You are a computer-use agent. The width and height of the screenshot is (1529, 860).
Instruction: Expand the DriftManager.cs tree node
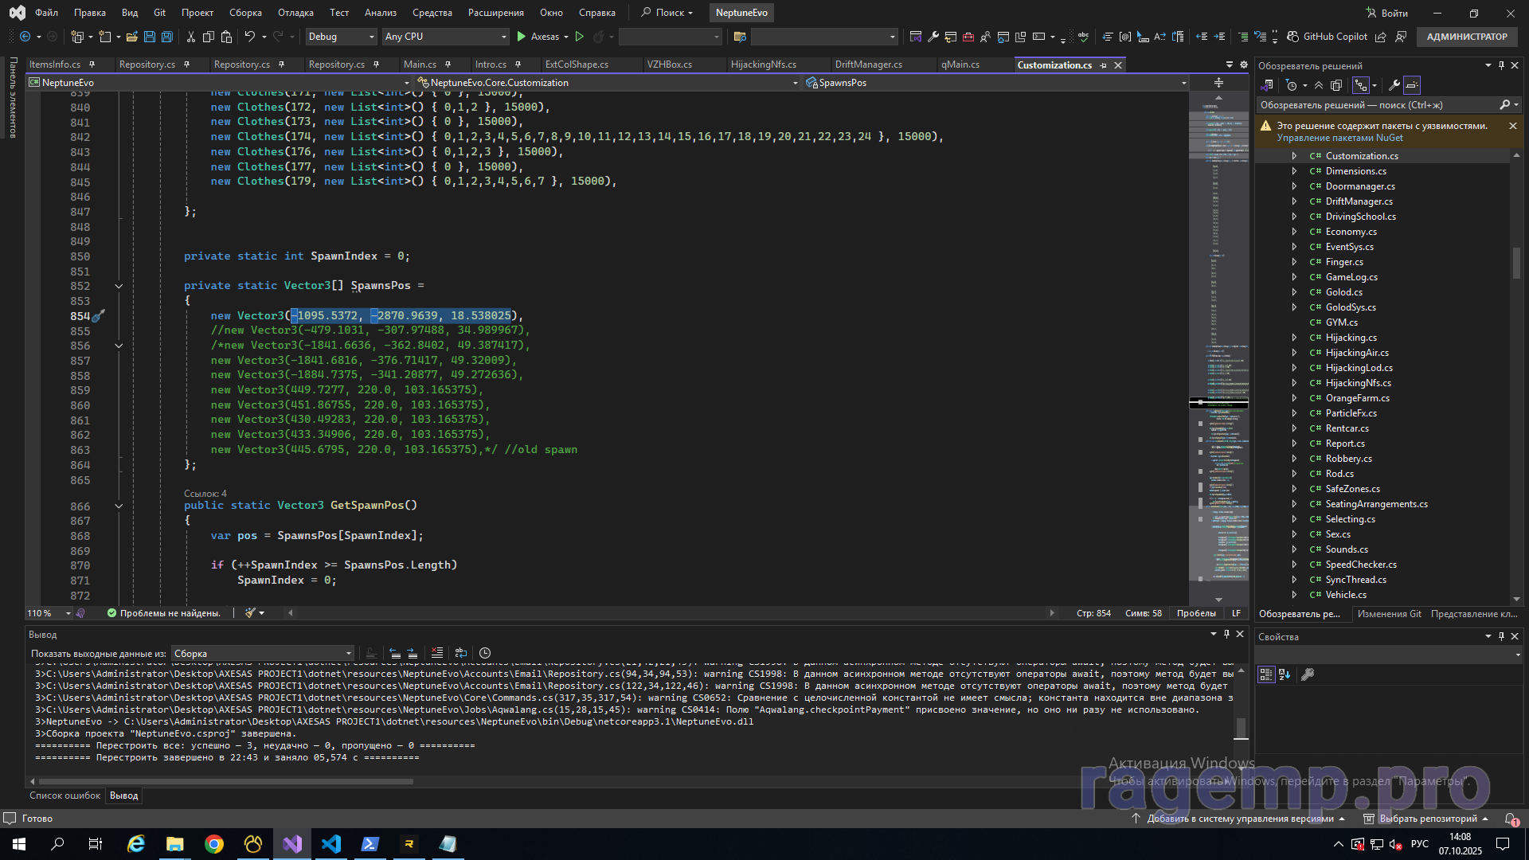(x=1294, y=201)
